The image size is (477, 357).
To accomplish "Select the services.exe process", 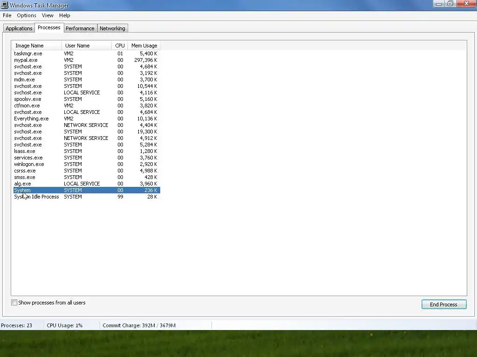I will (86, 158).
